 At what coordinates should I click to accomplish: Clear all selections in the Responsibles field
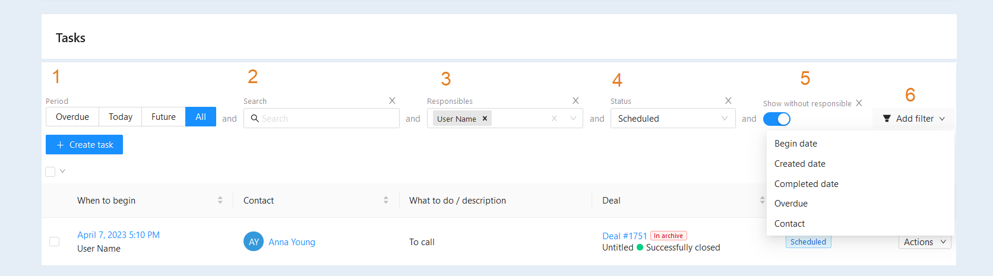point(554,119)
